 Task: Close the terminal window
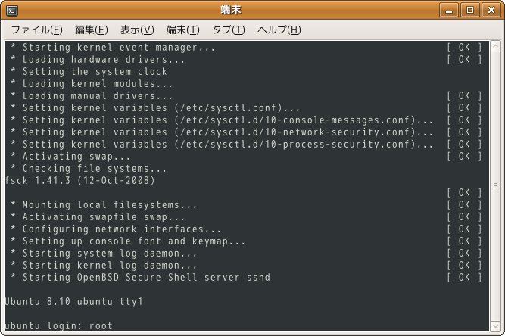491,11
